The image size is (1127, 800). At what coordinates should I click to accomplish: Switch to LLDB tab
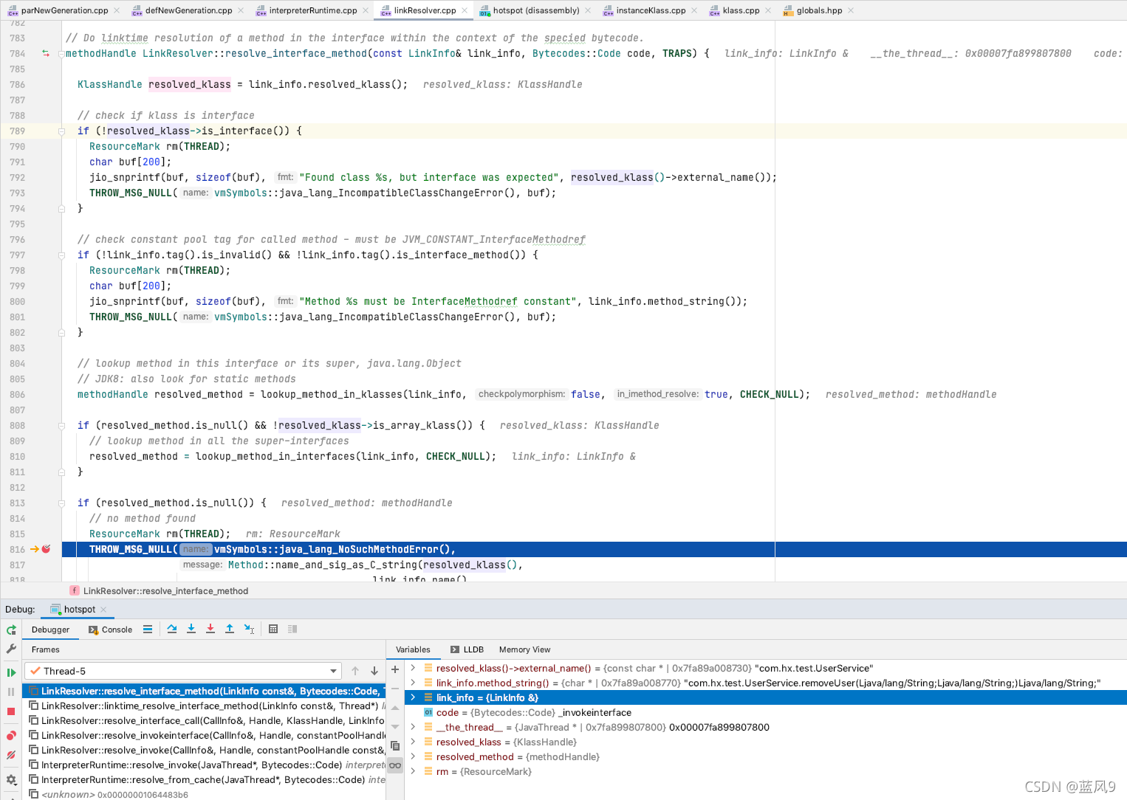click(467, 649)
